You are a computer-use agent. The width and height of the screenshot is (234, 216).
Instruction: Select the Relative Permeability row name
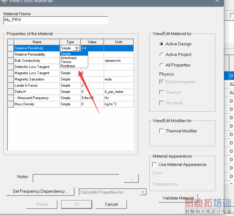point(37,54)
